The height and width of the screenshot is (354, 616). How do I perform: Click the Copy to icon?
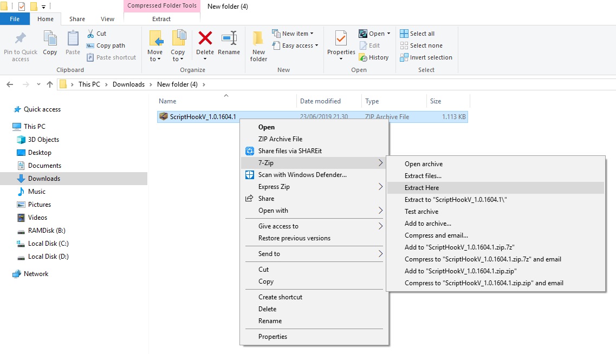(x=178, y=38)
